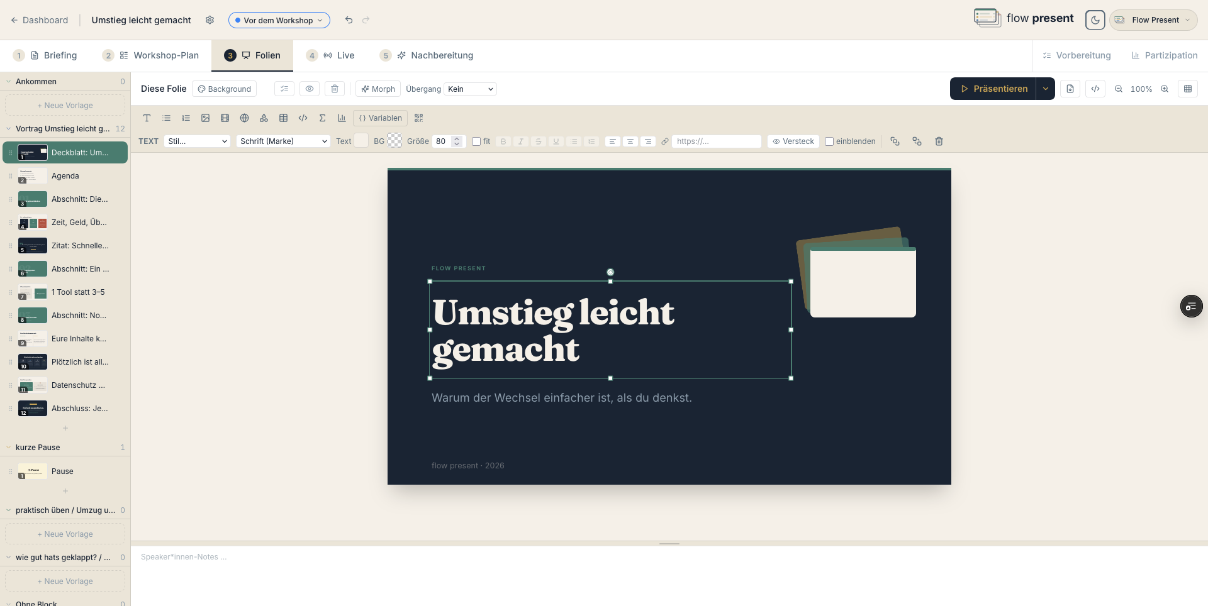Open the HTML code view next to export
The image size is (1208, 606).
pyautogui.click(x=1095, y=89)
